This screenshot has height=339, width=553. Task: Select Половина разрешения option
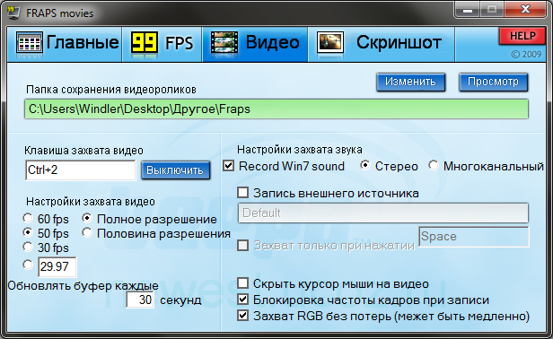[x=87, y=232]
